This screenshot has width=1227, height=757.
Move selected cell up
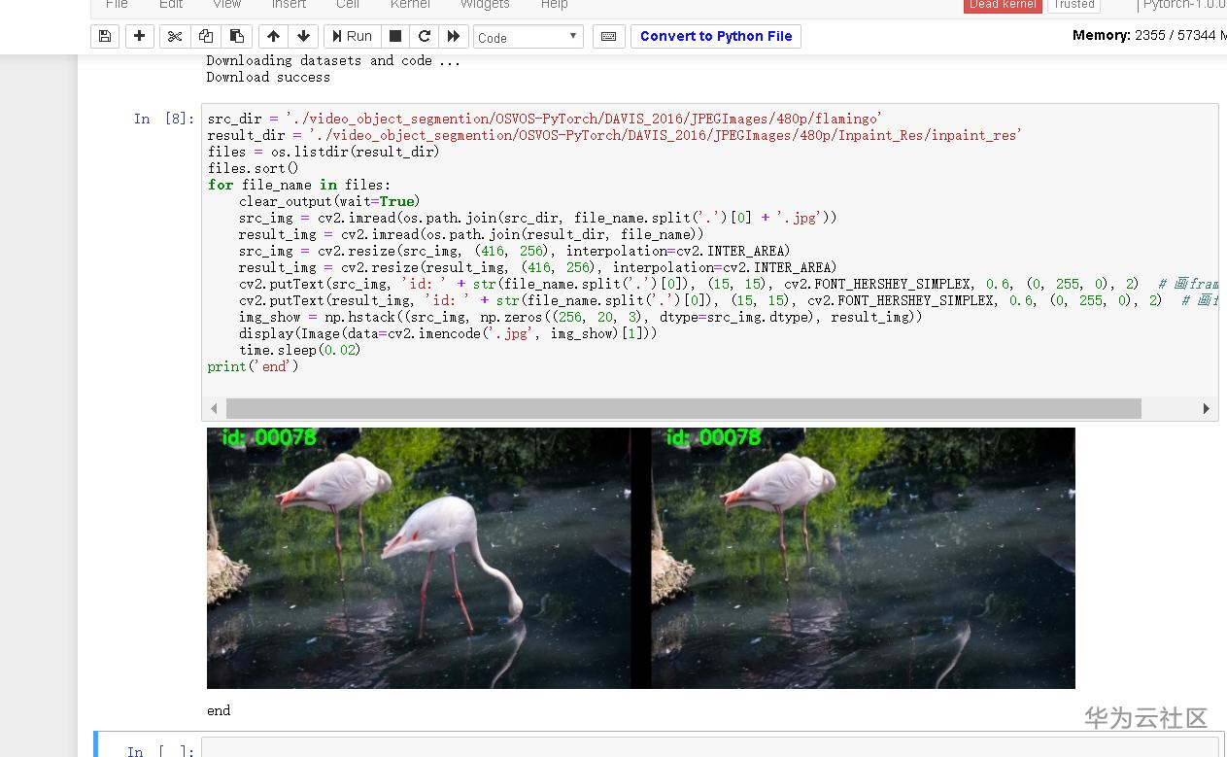point(273,36)
